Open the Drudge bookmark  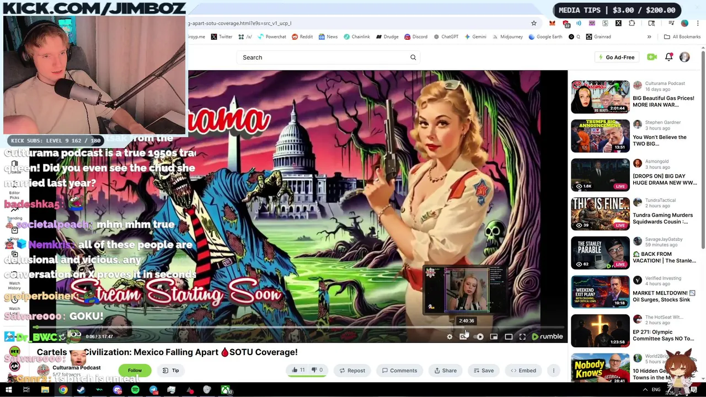(x=387, y=37)
